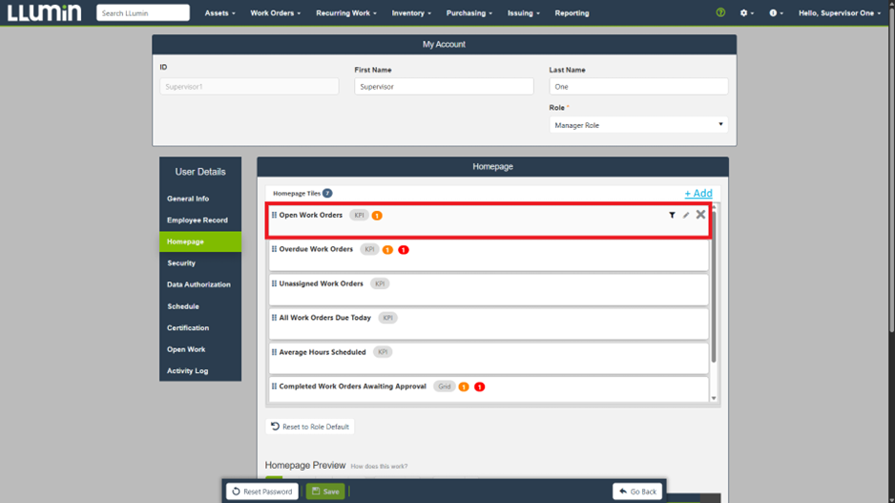Screen dimensions: 895x503
Task: Click KPI tag on Unassigned Work Orders
Action: [x=380, y=283]
